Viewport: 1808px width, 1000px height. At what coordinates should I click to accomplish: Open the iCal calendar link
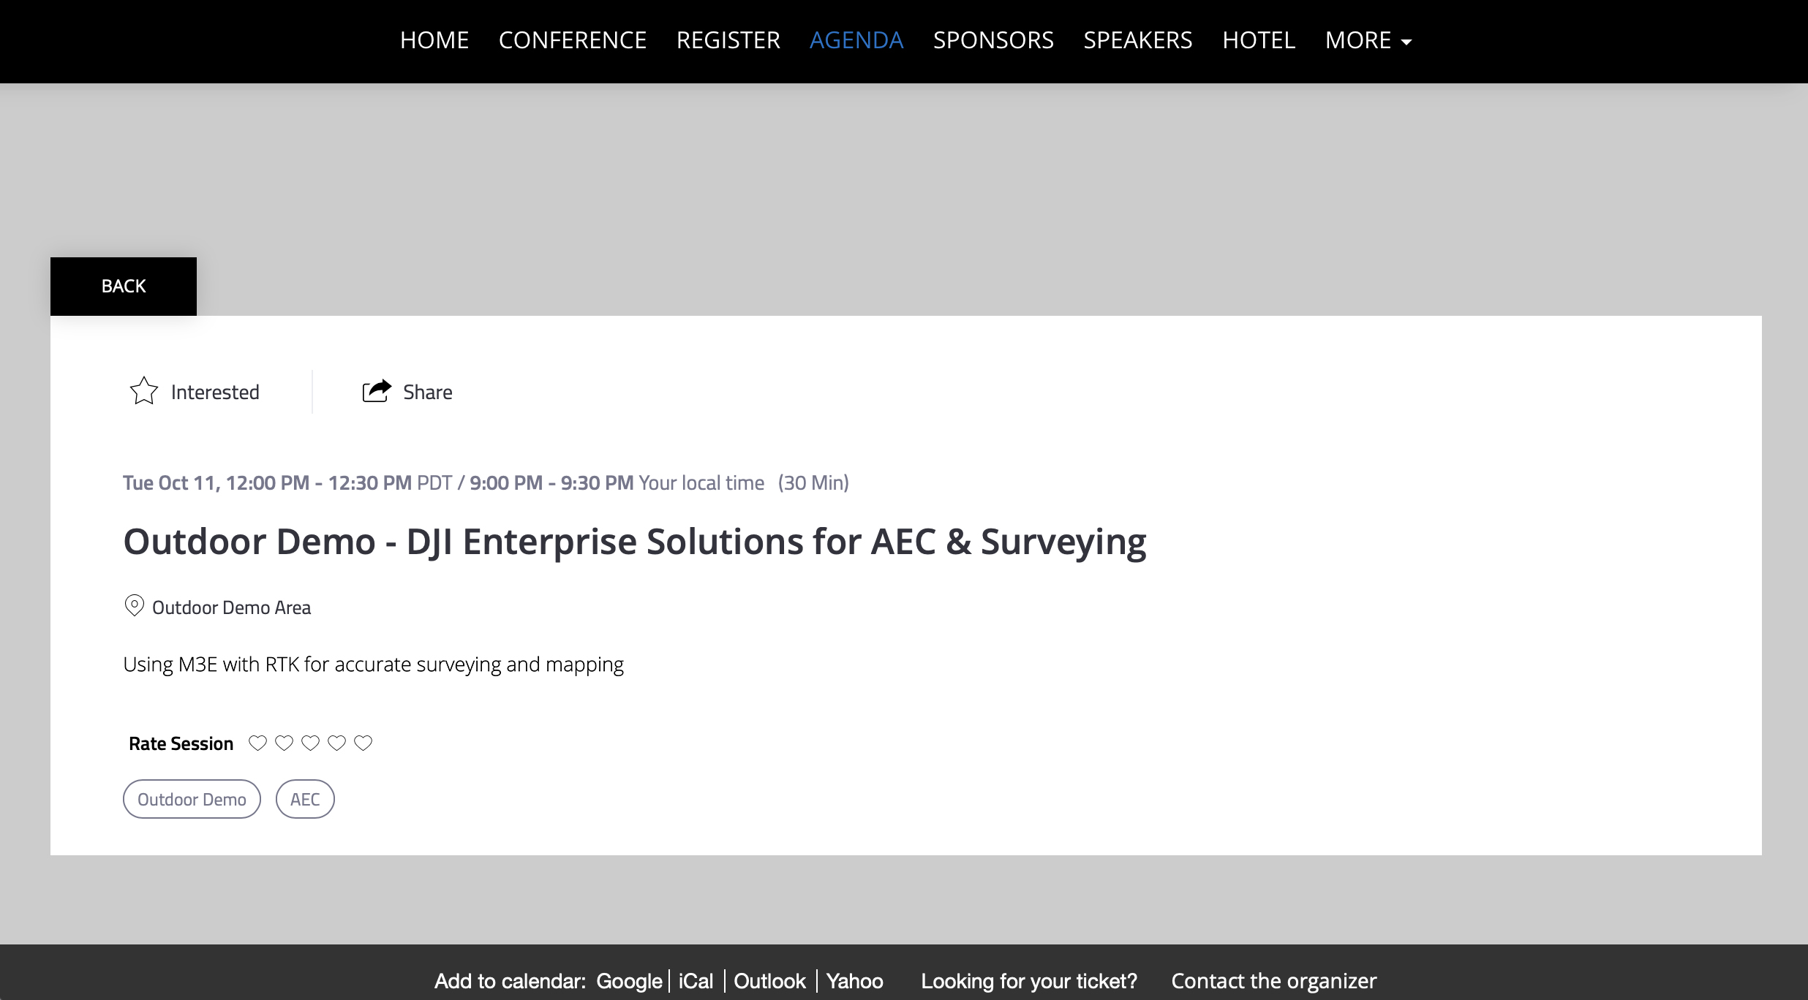tap(696, 981)
